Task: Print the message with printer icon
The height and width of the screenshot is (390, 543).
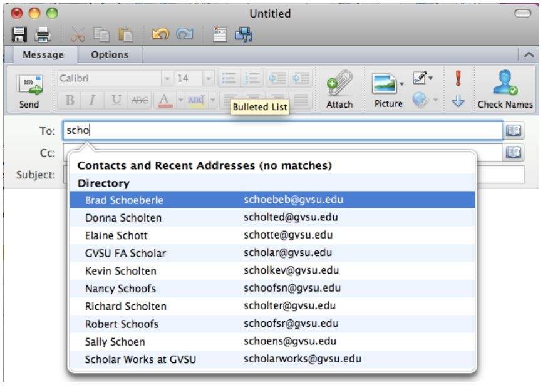Action: [x=42, y=36]
